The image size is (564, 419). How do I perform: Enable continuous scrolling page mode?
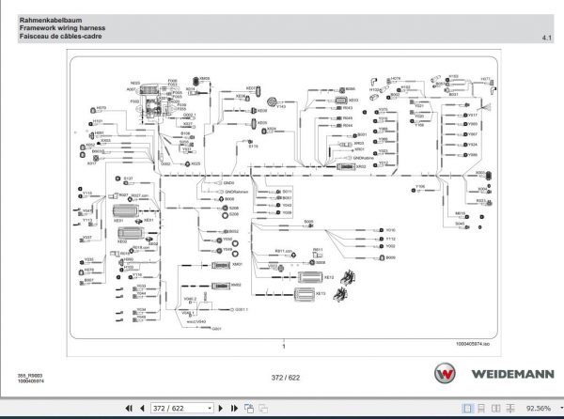point(481,409)
